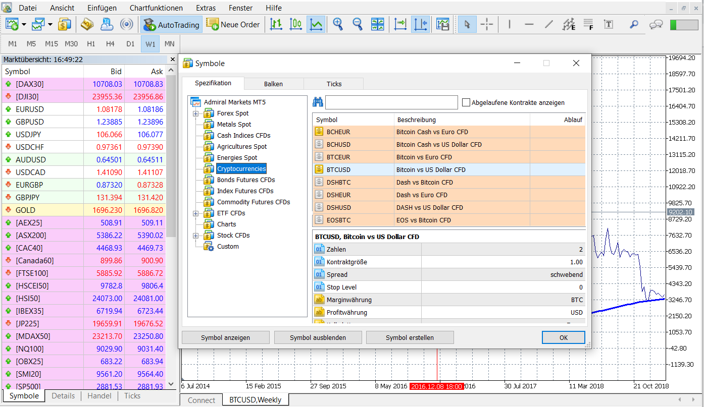Image resolution: width=704 pixels, height=407 pixels.
Task: Toggle chart auto-scroll icon
Action: pyautogui.click(x=400, y=24)
